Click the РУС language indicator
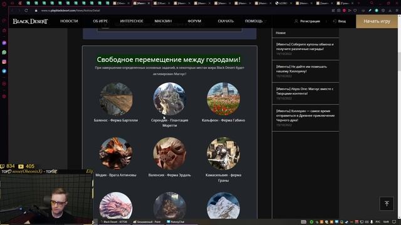401x225 pixels. pos(378,222)
